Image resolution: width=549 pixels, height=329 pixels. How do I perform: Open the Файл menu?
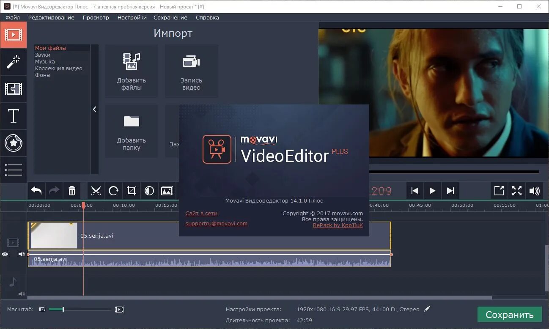[x=13, y=17]
